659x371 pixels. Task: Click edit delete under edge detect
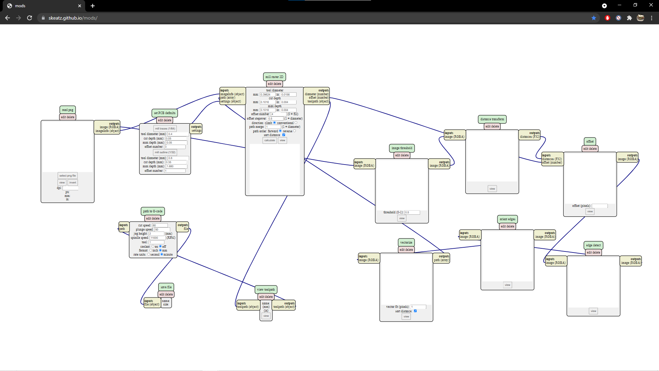click(x=593, y=252)
